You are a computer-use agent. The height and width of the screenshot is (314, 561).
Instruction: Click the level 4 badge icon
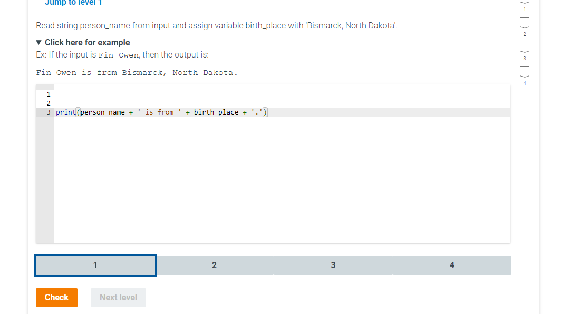coord(525,71)
